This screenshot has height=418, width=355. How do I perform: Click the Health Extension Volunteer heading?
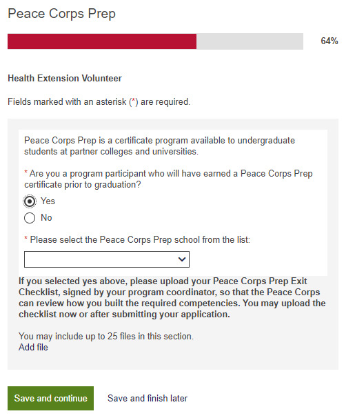[x=65, y=78]
